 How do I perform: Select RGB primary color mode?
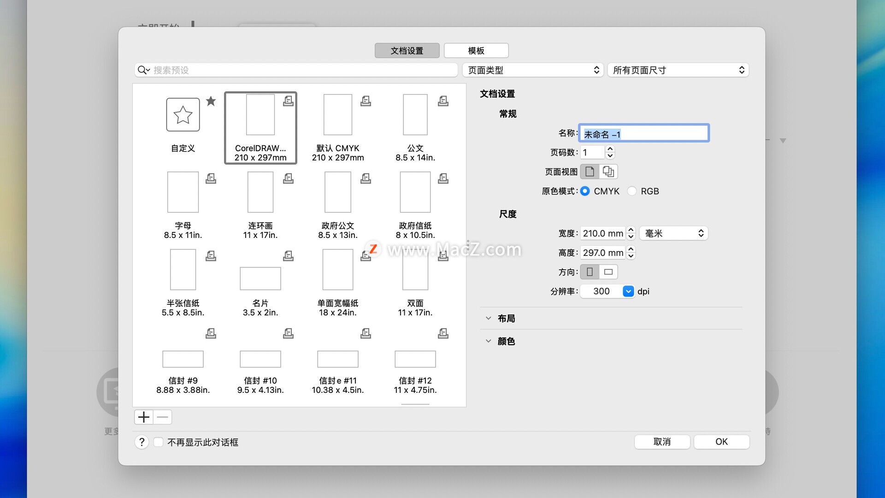(632, 191)
